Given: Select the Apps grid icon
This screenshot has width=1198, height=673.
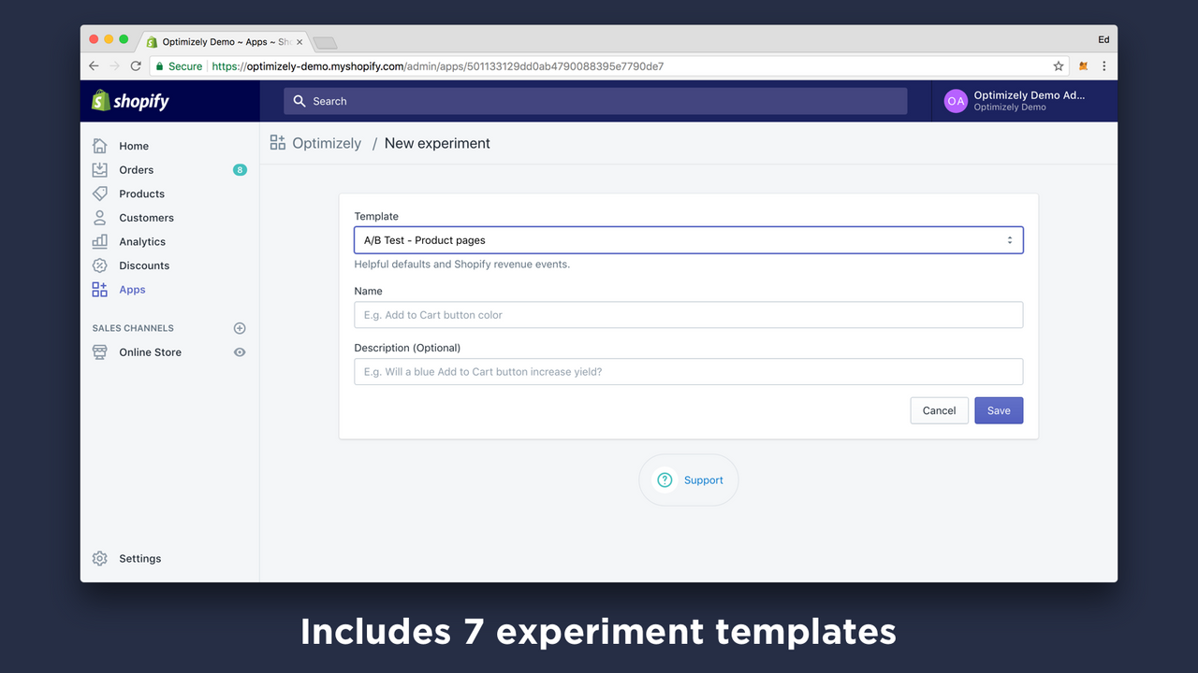Looking at the screenshot, I should pyautogui.click(x=99, y=289).
